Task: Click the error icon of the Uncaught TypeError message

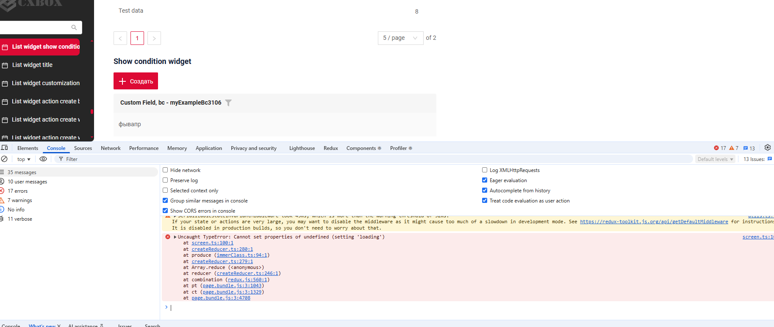Action: click(x=168, y=237)
